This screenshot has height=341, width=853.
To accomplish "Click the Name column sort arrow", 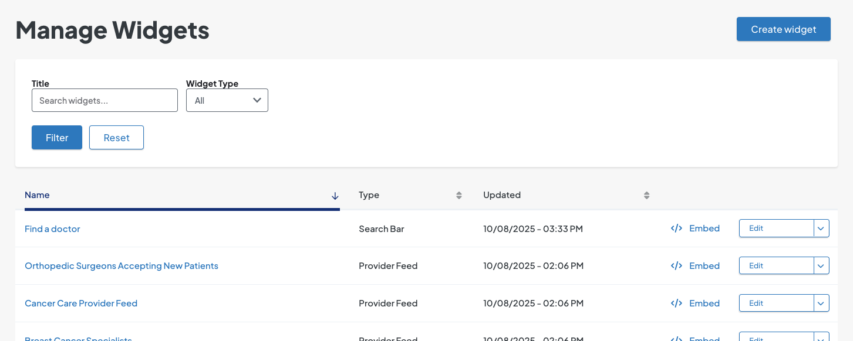I will click(335, 195).
